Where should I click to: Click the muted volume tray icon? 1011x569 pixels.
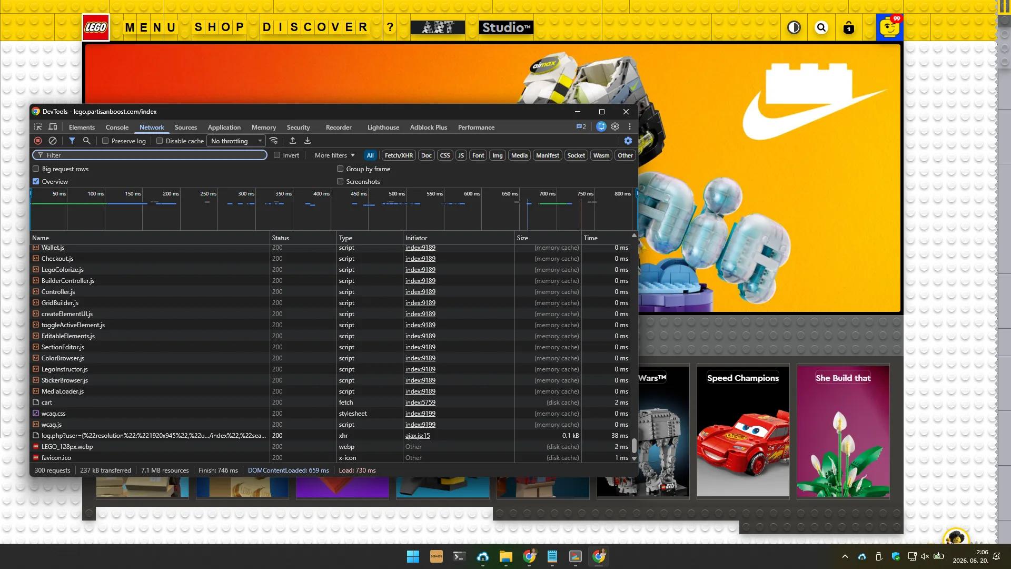pyautogui.click(x=925, y=556)
